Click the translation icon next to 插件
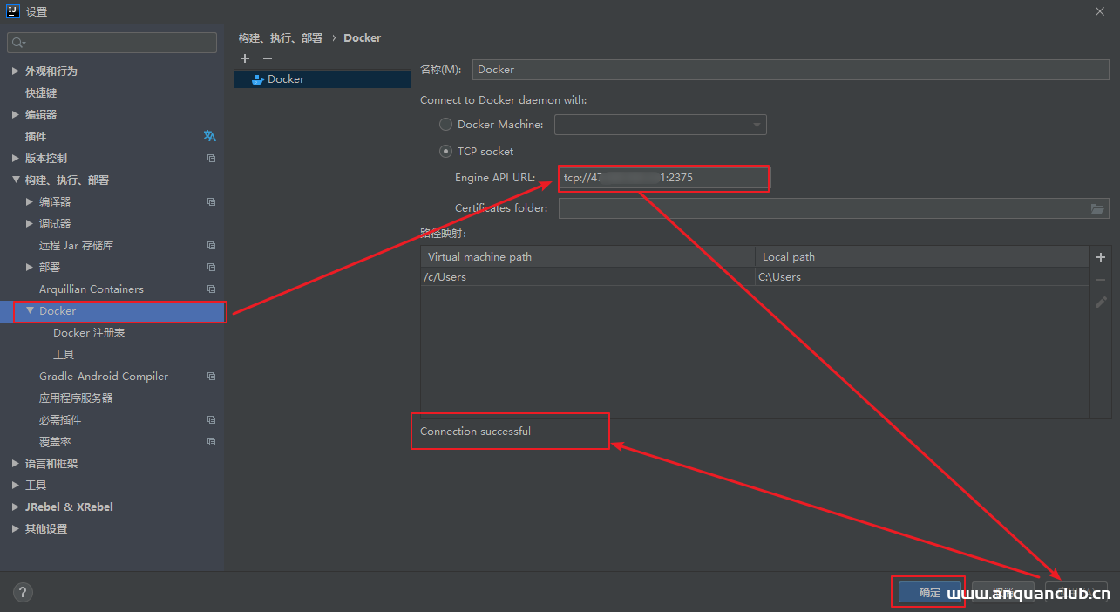1120x612 pixels. (210, 136)
